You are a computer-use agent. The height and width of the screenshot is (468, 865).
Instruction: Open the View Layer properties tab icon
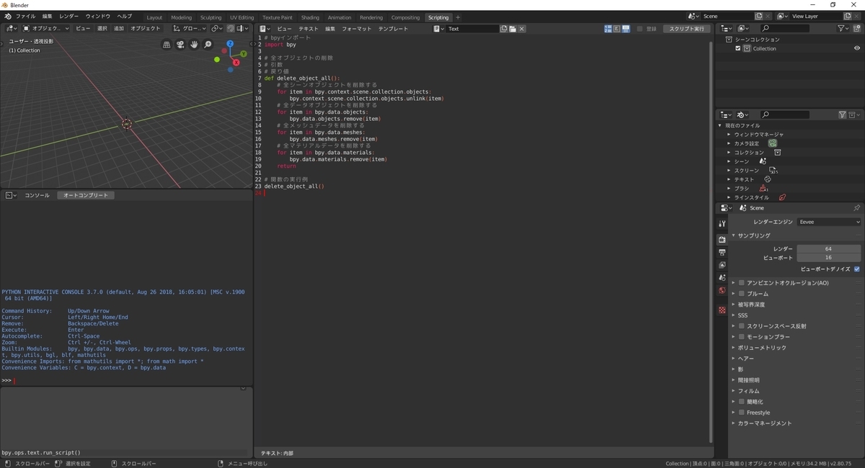click(722, 265)
